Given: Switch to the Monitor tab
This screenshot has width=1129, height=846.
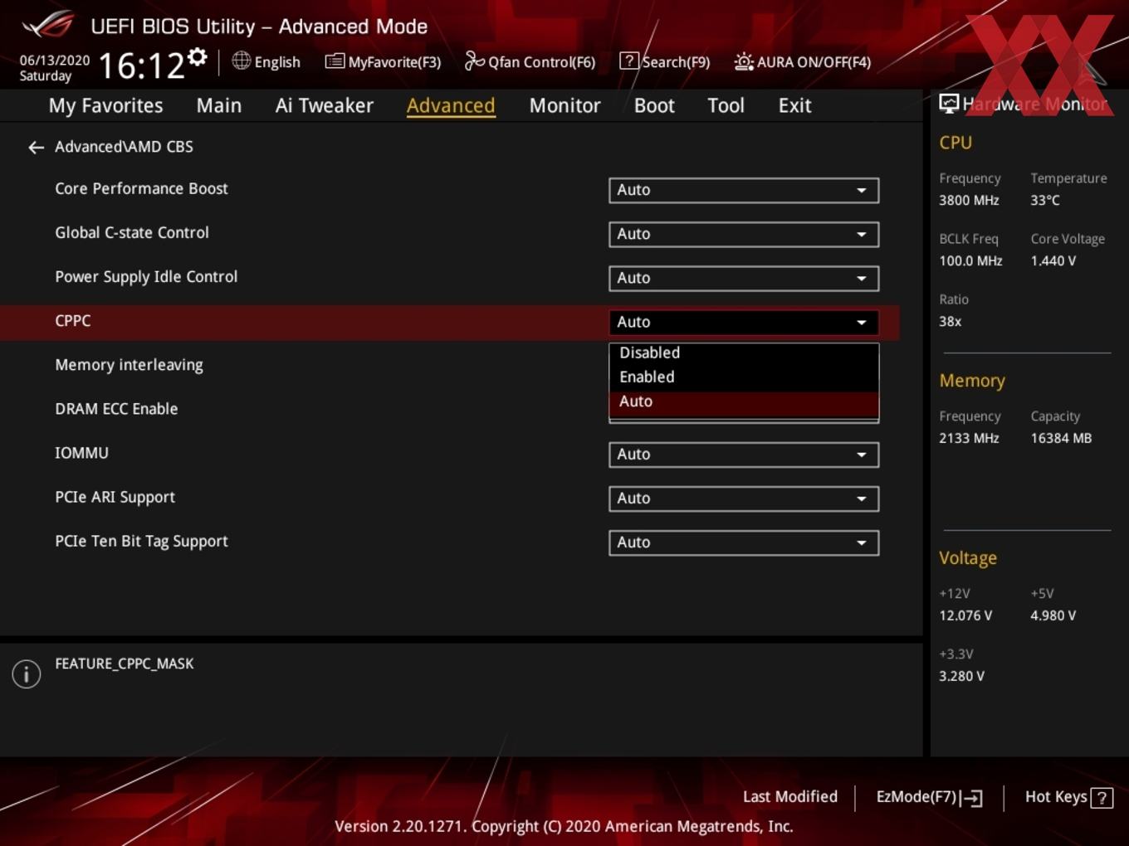Looking at the screenshot, I should (564, 105).
